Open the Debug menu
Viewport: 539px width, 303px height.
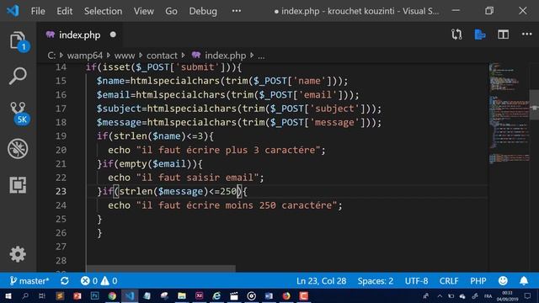tap(203, 11)
